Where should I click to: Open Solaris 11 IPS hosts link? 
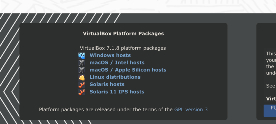coord(117,92)
